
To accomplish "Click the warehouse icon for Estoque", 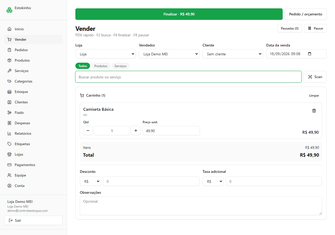I will coord(9,92).
